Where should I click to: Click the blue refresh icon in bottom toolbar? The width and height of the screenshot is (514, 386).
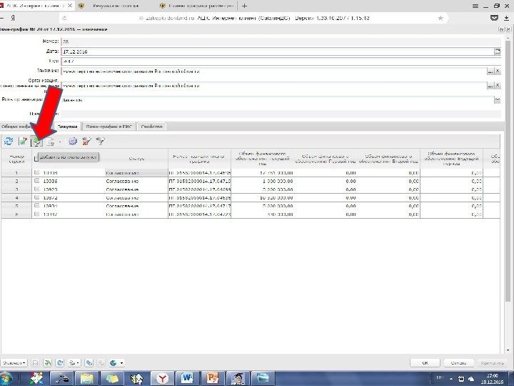pos(60,362)
